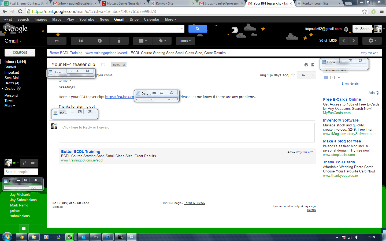Image resolution: width=386 pixels, height=241 pixels.
Task: Open the search options dropdown arrow
Action: (x=181, y=29)
